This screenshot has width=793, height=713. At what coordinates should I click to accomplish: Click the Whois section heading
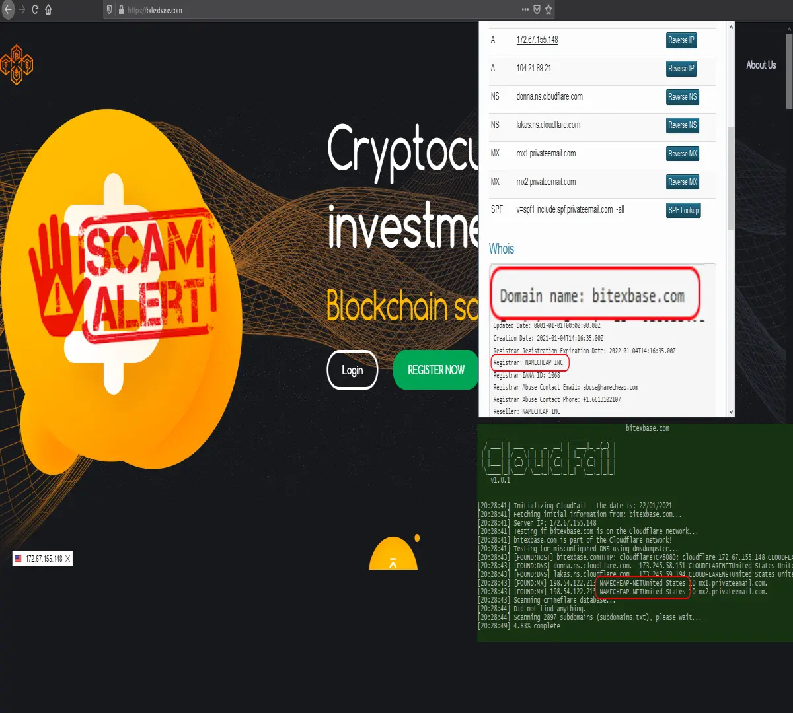502,248
